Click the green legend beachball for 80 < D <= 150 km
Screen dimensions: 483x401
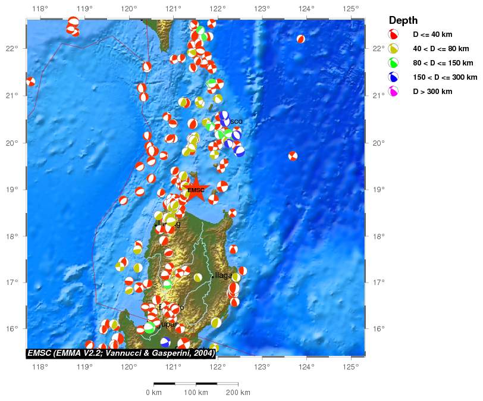tap(393, 63)
